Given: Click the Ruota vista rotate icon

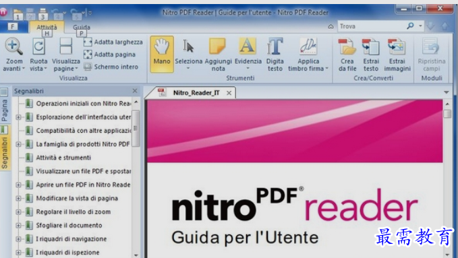Looking at the screenshot, I should [x=38, y=46].
